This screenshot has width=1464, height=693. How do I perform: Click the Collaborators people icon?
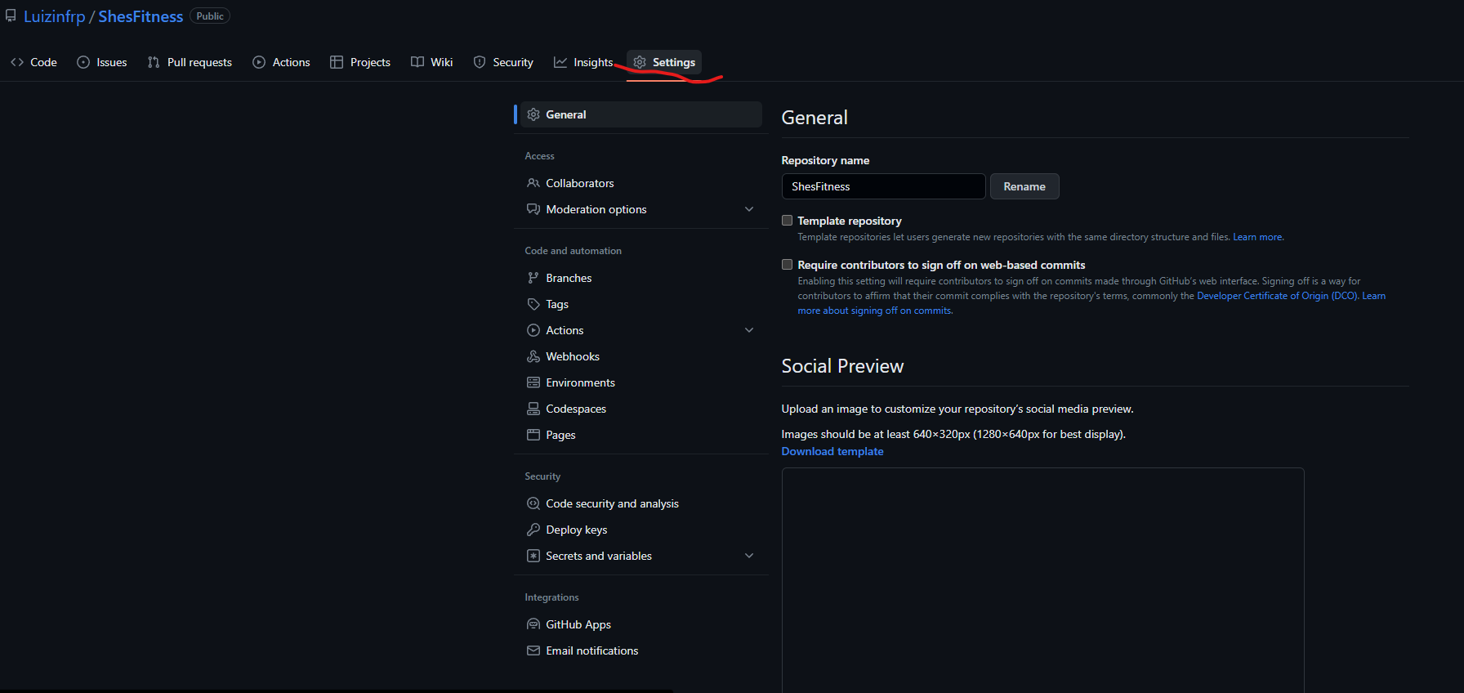pos(533,183)
